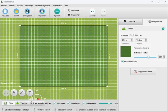Open a file with Ouvrir

tap(16, 11)
